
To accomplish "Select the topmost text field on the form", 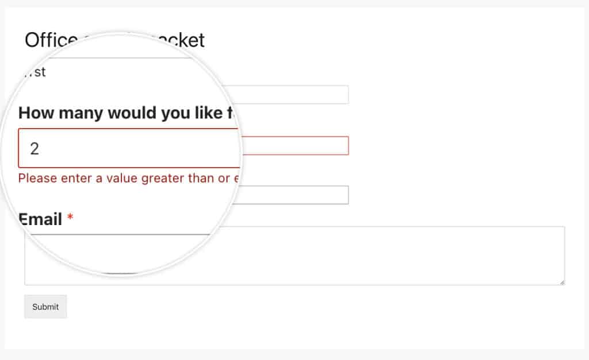I will 288,94.
